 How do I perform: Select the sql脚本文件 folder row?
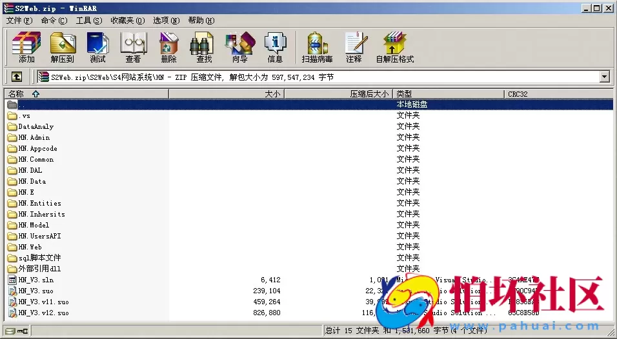(x=309, y=258)
